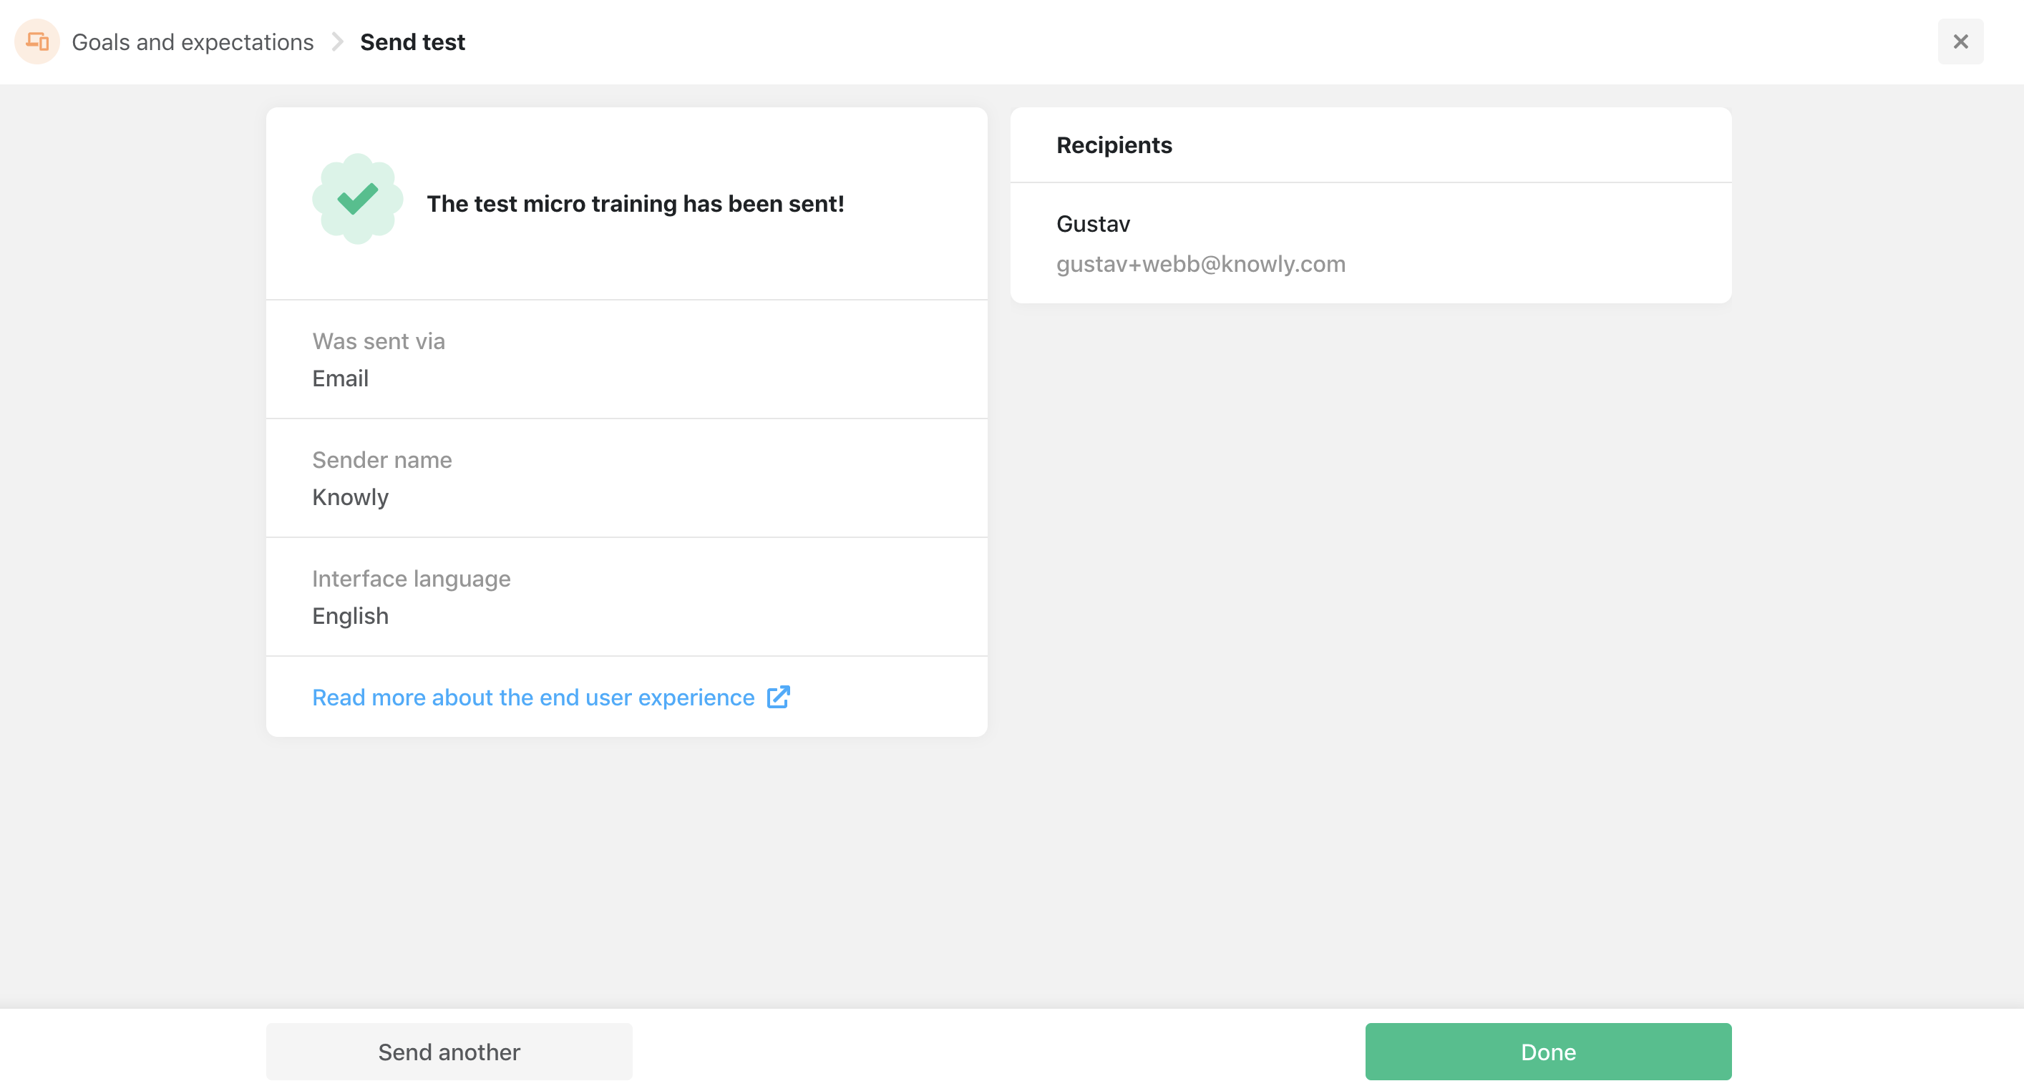Click the orange devices icon in header
2024x1086 pixels.
coord(37,41)
